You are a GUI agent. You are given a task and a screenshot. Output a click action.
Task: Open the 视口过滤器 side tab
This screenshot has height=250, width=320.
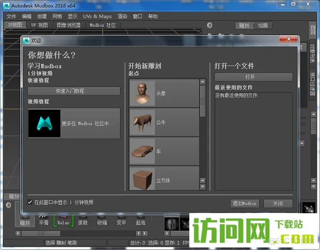click(x=313, y=84)
